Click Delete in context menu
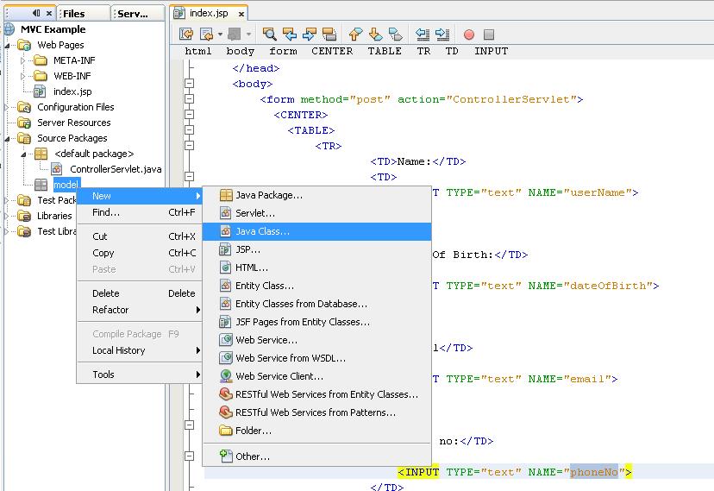The width and height of the screenshot is (714, 491). [x=140, y=293]
